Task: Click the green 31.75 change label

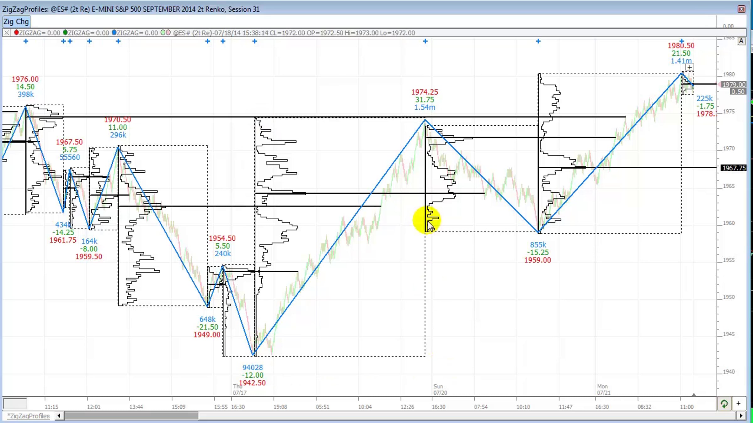Action: point(425,100)
